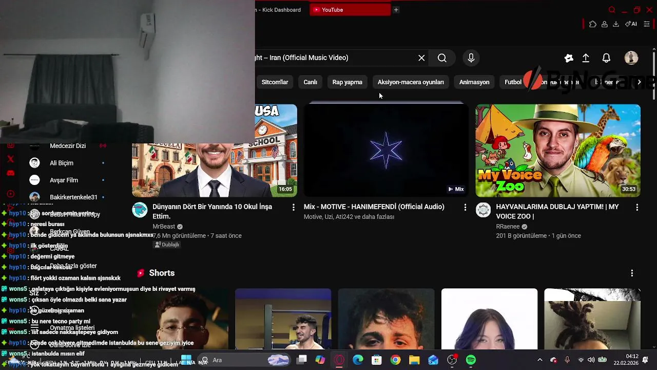Open the Short with the curly-haired man
This screenshot has width=657, height=370.
click(386, 319)
